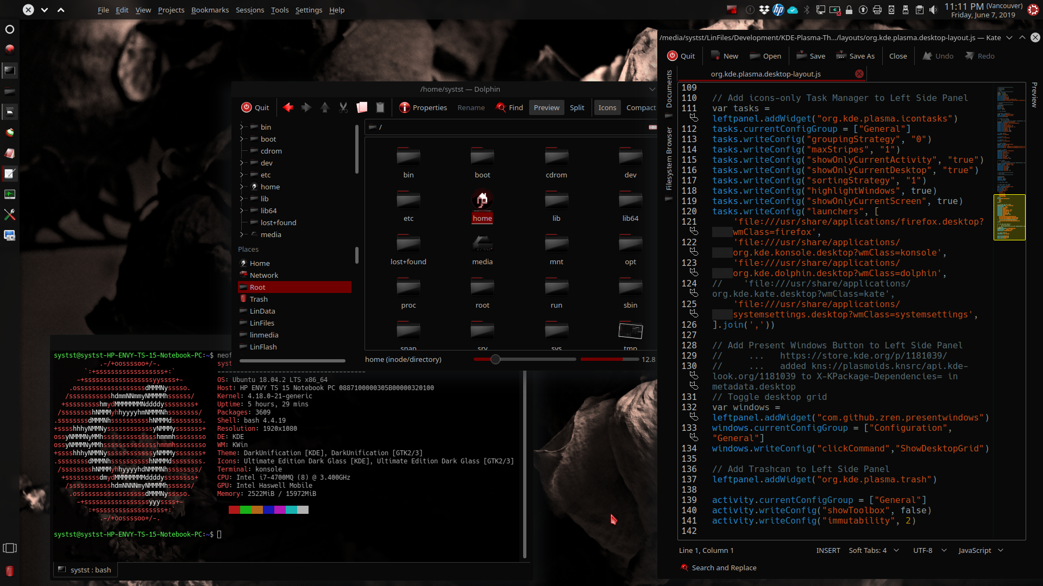Open the Edit menu
The width and height of the screenshot is (1043, 586).
[122, 10]
